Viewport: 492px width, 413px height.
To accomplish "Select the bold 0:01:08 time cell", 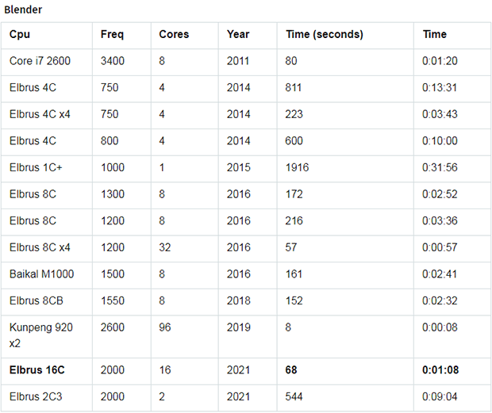I will pyautogui.click(x=440, y=369).
